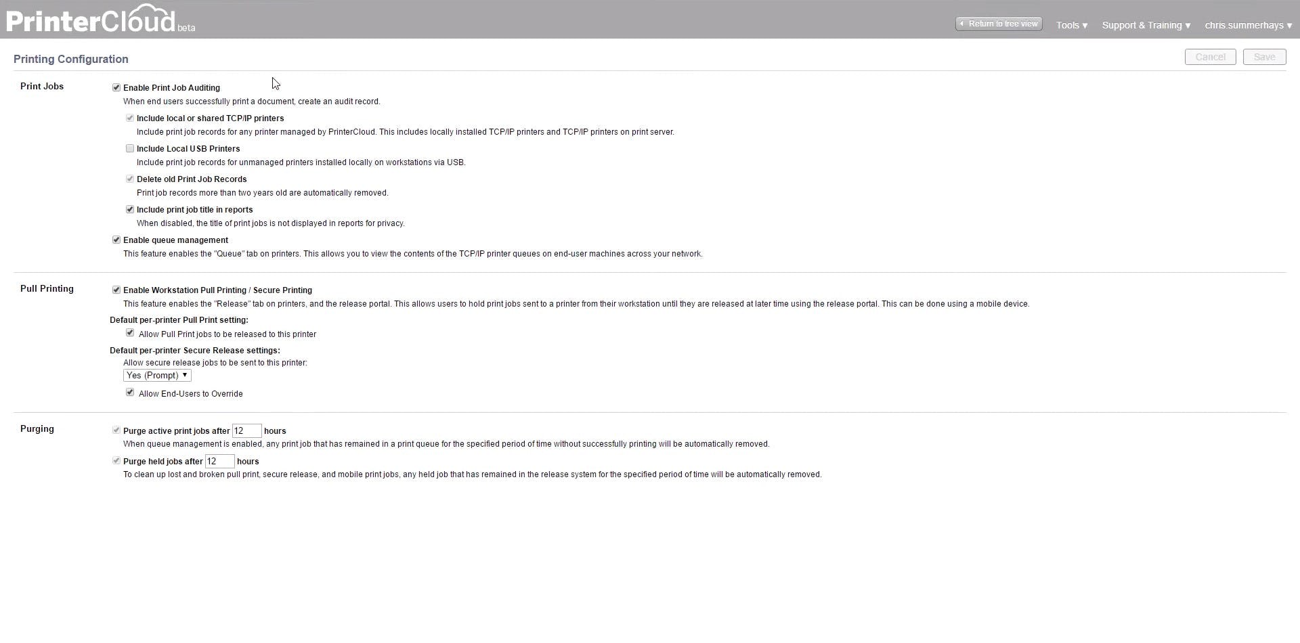Screen dimensions: 1300x643
Task: Uncheck Include local or shared TCP/IP printers
Action: click(130, 117)
